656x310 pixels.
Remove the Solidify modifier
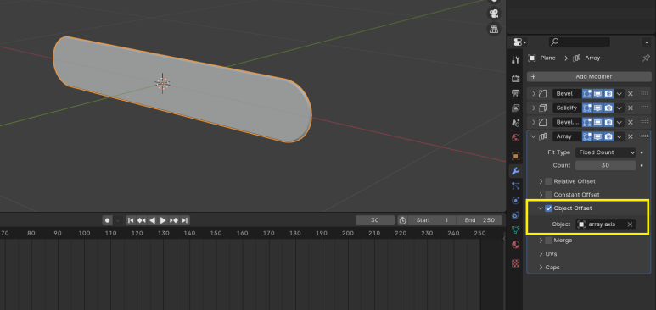(631, 108)
